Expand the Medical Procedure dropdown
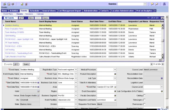 pos(115,70)
